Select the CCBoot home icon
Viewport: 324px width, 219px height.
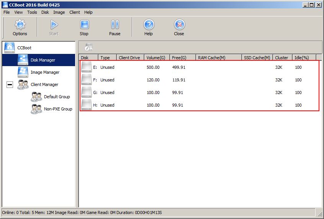point(10,48)
